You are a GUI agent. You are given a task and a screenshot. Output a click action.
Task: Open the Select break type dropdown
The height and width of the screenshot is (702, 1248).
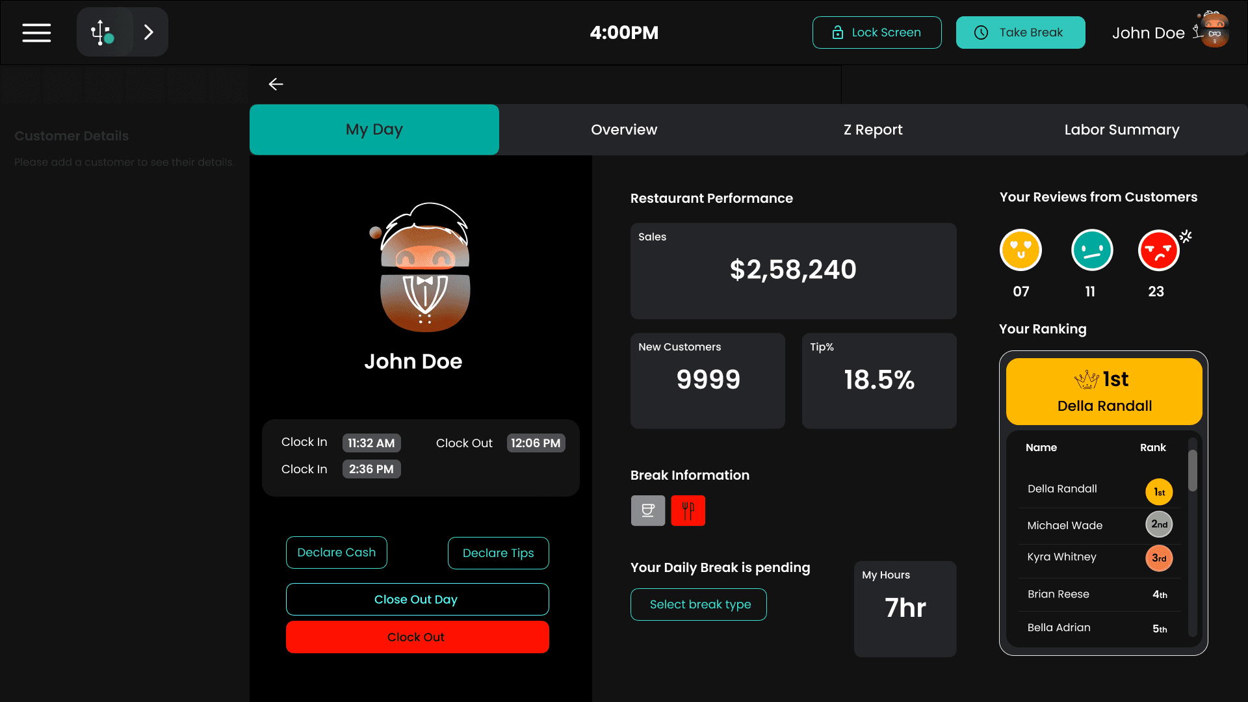coord(699,604)
